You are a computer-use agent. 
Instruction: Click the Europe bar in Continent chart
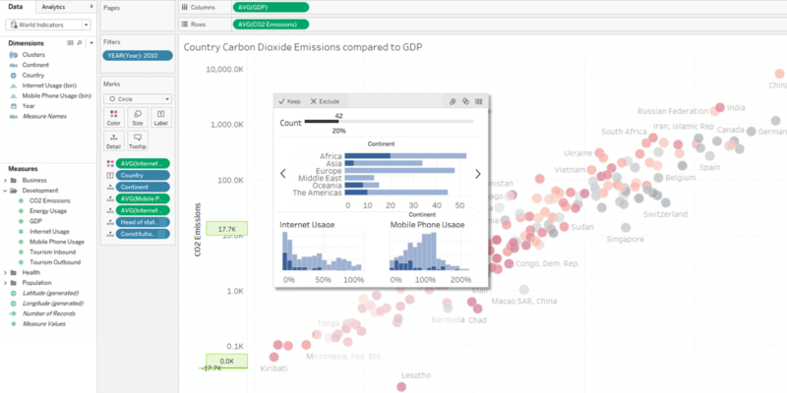(x=399, y=170)
